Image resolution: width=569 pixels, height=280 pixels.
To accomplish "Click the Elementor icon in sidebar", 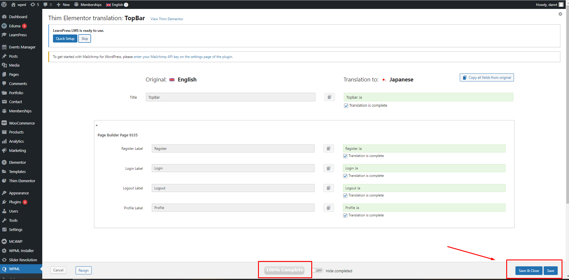I will [4, 162].
